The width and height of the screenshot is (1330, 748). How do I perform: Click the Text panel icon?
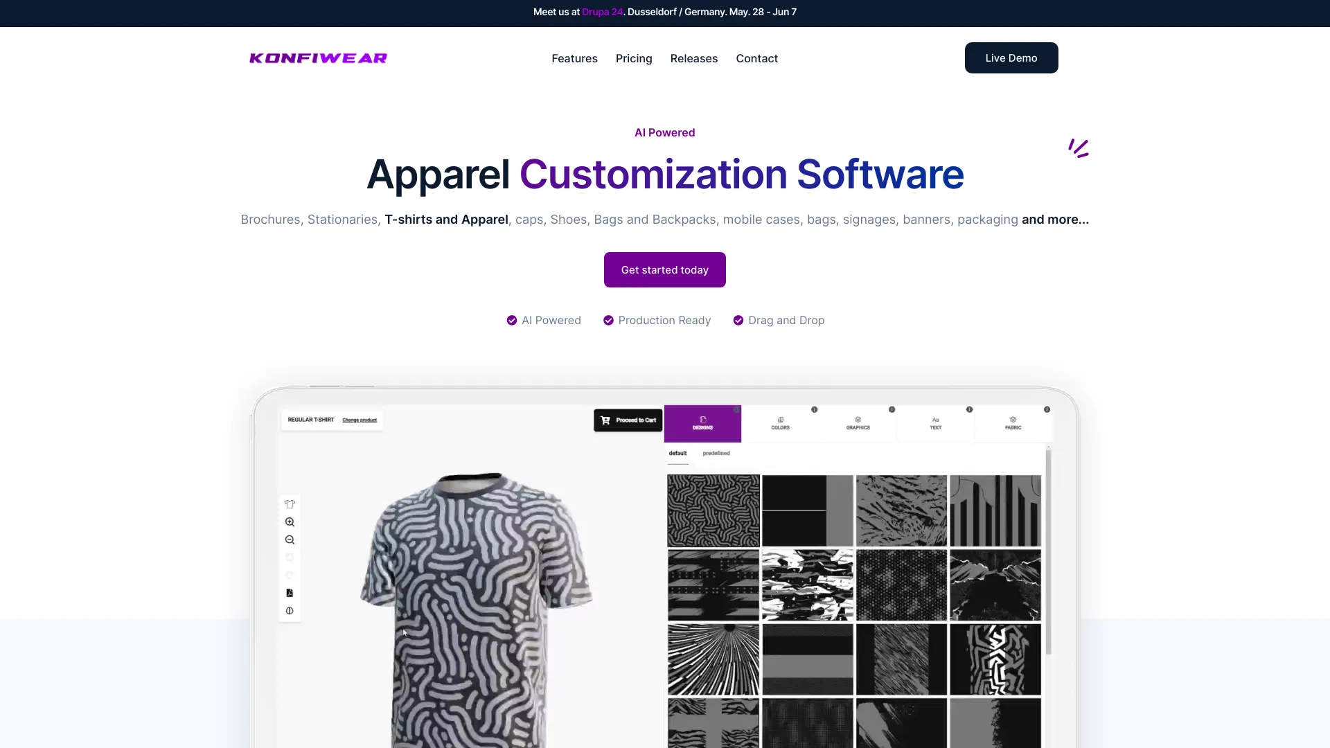click(x=935, y=423)
